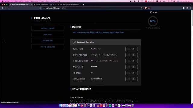The height and width of the screenshot is (108, 193).
Task: Switch to Call of Duty Account Verification tab
Action: pos(69,5)
